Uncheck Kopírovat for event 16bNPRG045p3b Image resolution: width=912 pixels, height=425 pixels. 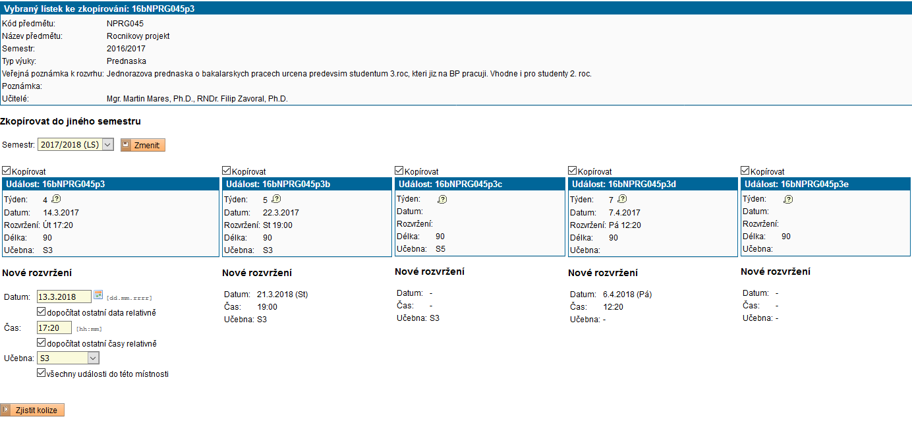227,171
